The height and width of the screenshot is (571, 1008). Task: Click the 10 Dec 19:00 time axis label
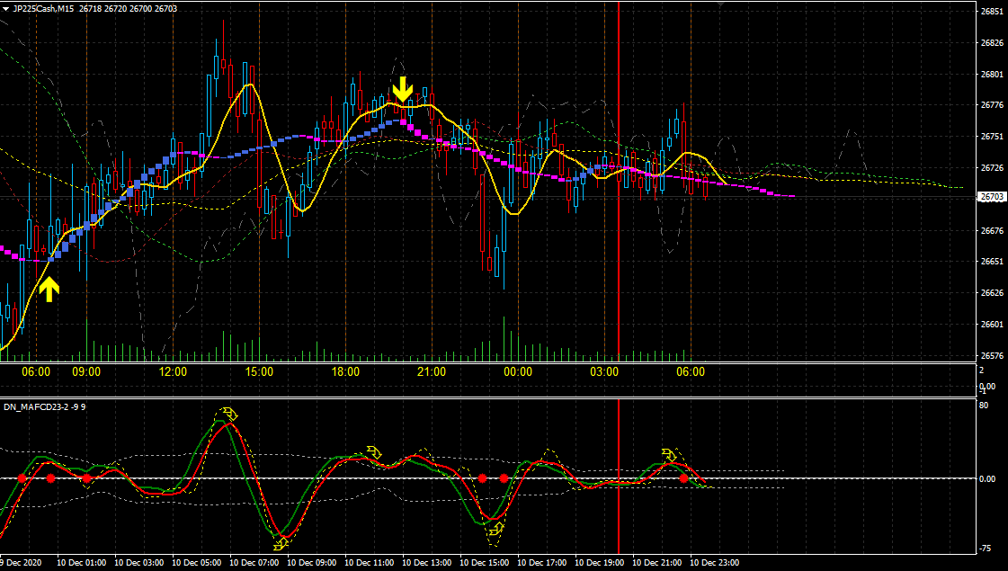coord(599,563)
